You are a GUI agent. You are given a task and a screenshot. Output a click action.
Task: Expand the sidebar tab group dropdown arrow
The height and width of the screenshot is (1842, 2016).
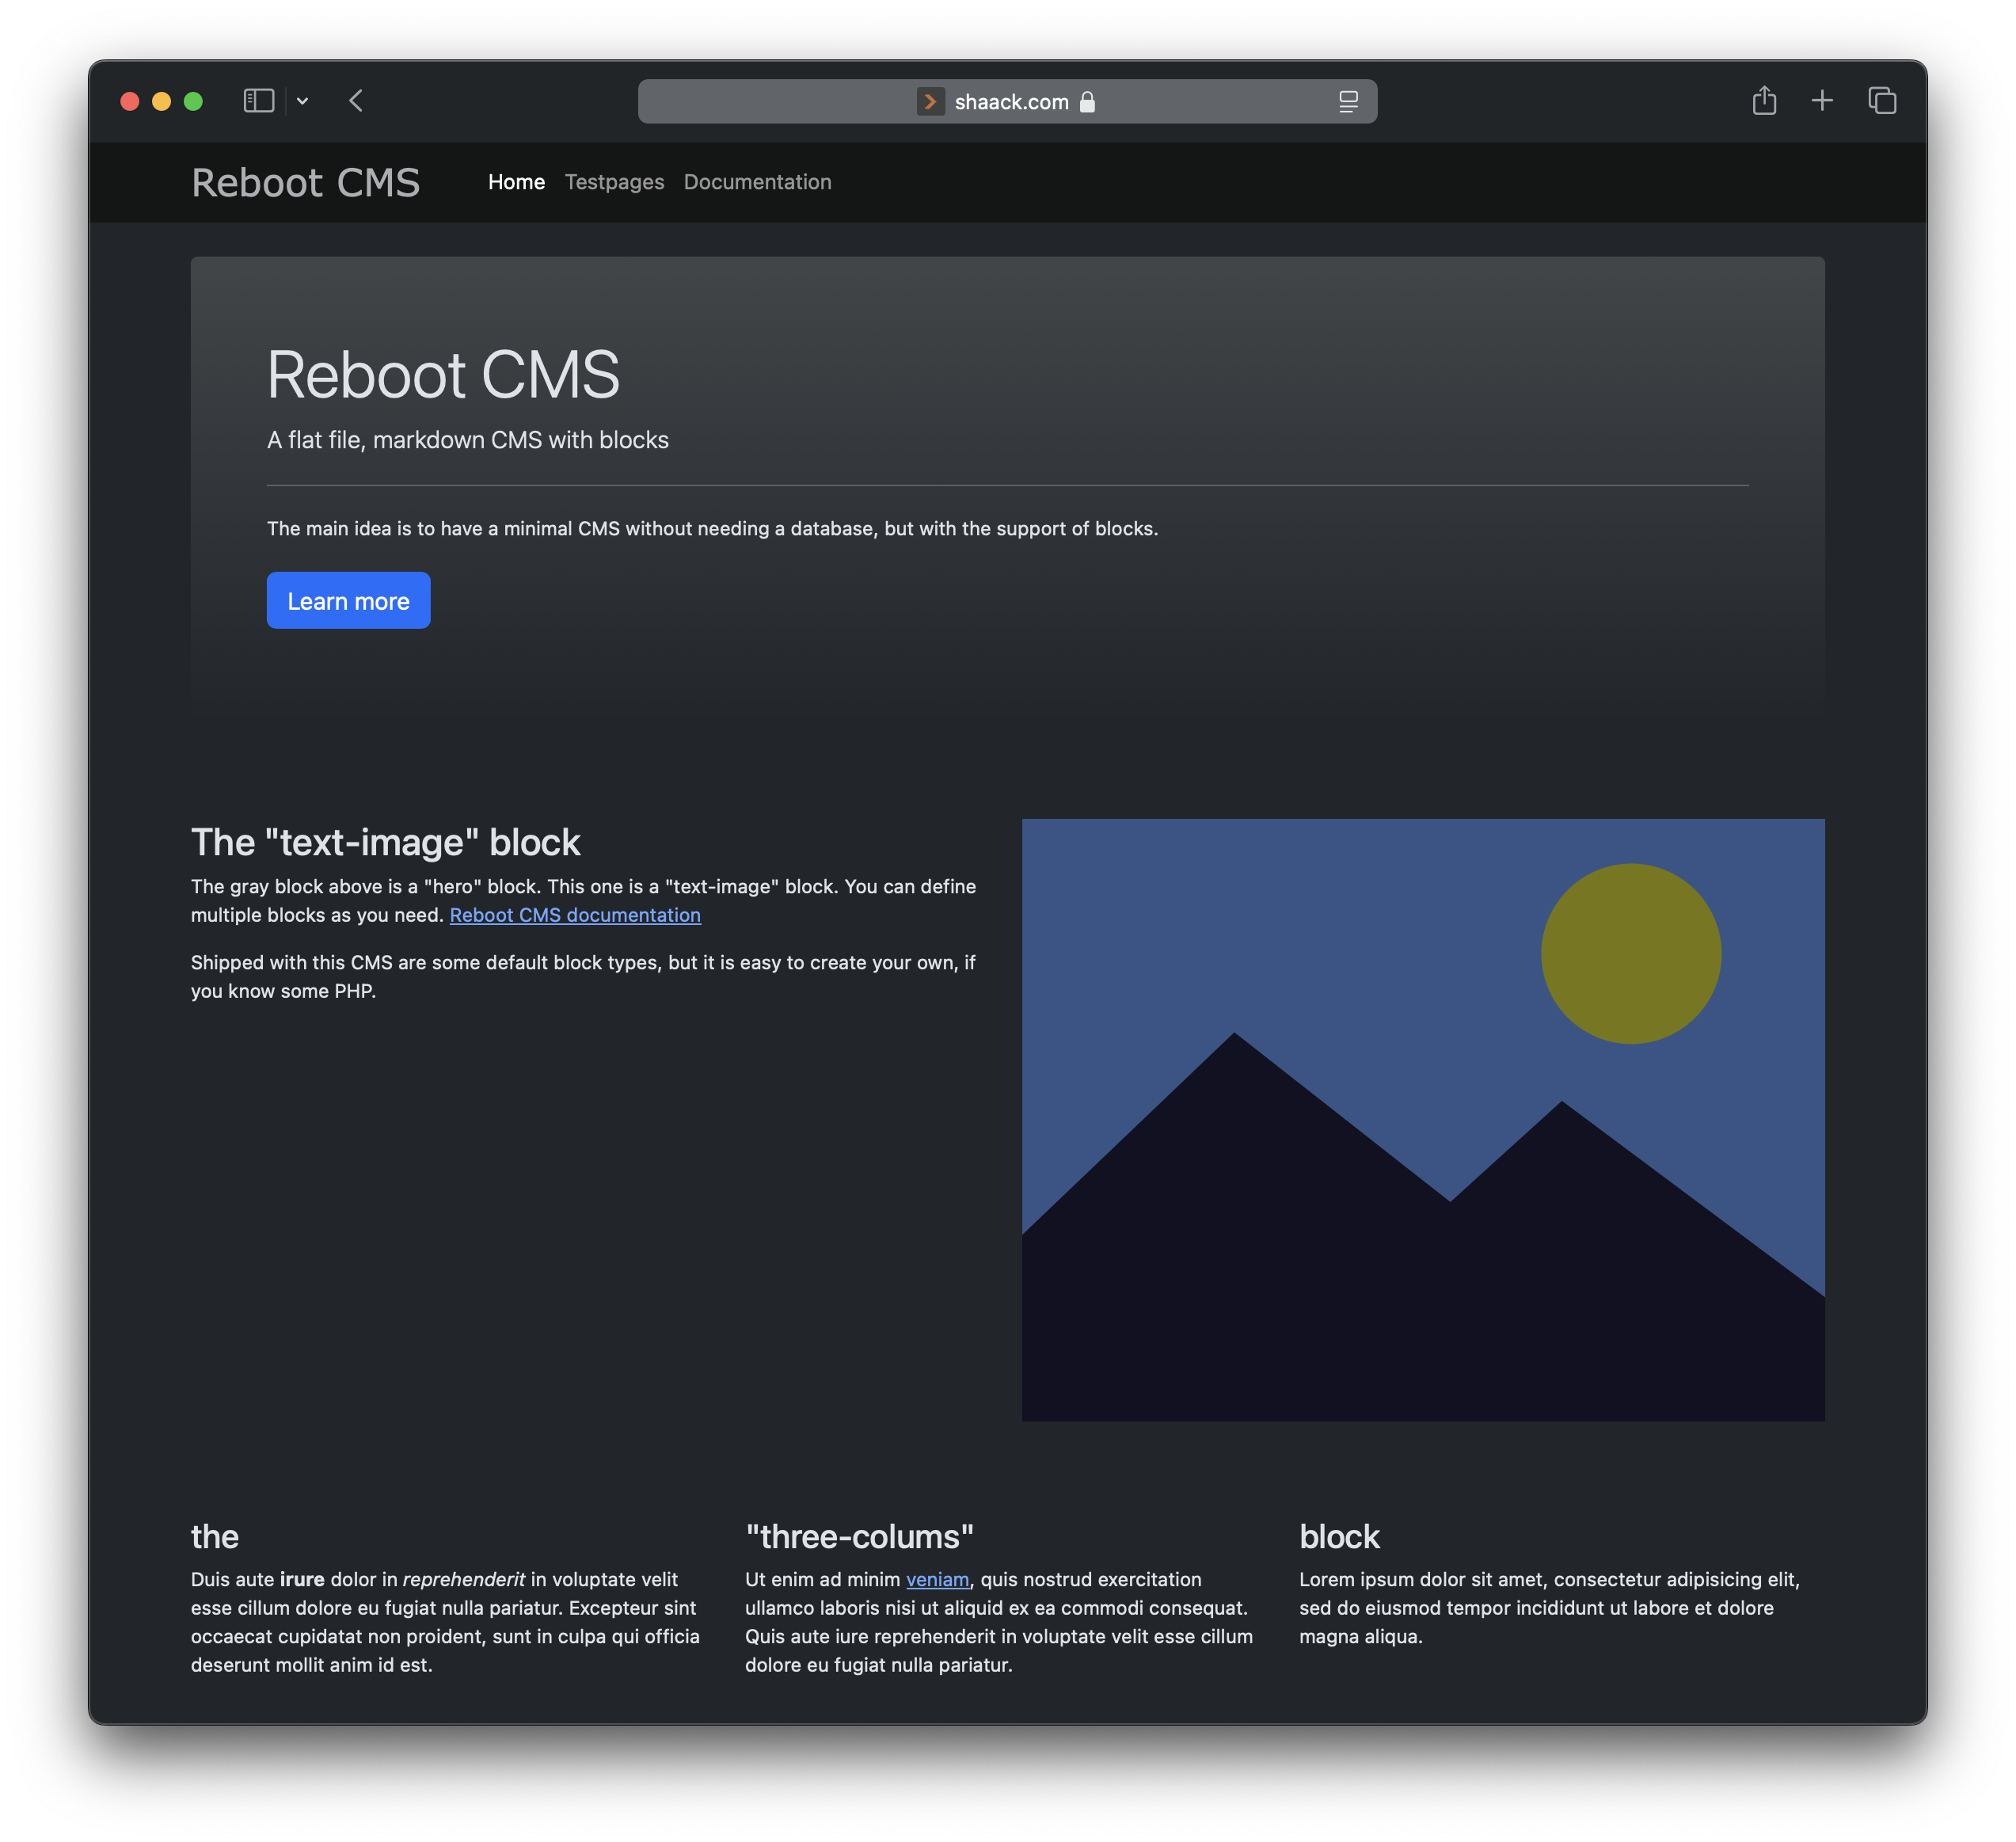pyautogui.click(x=302, y=101)
